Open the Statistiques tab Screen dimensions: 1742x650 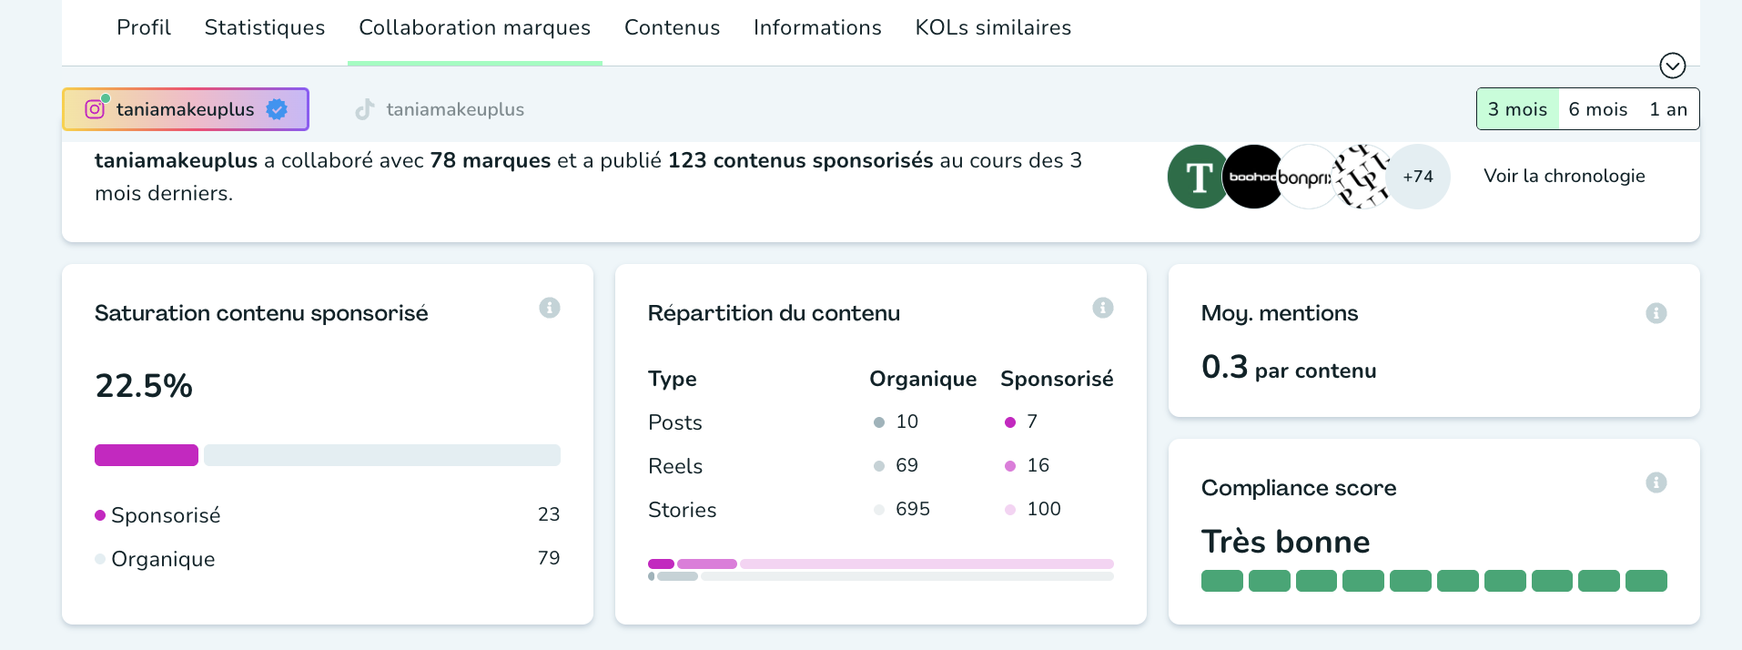(x=265, y=28)
